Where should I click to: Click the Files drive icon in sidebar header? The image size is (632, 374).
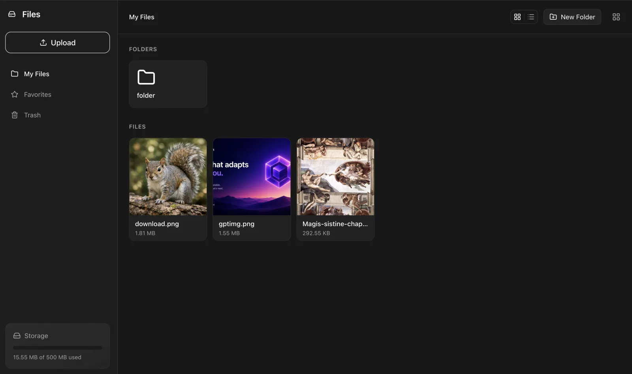point(12,14)
